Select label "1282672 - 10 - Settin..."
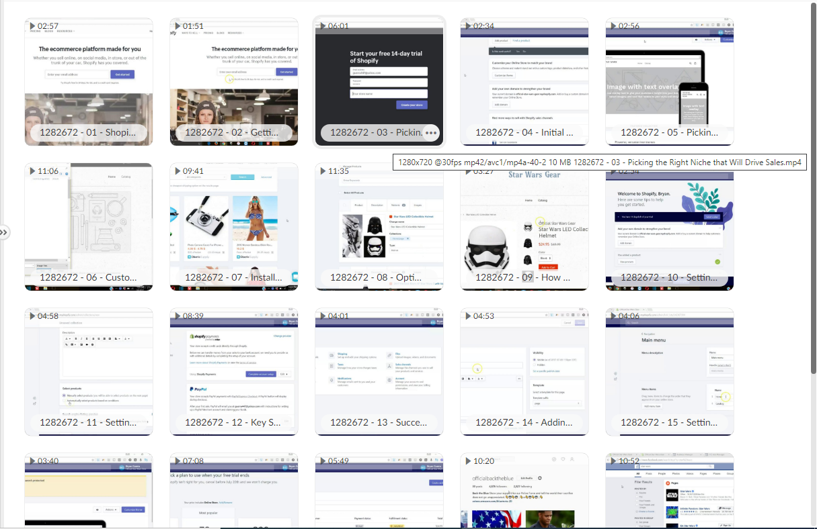817x529 pixels. coord(669,277)
